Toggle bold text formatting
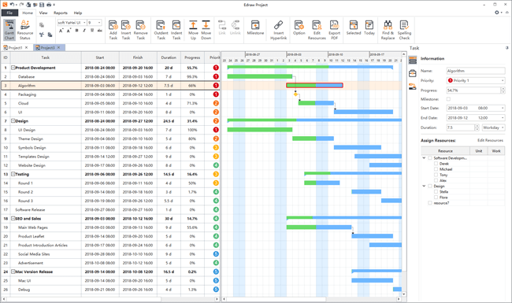Image resolution: width=512 pixels, height=303 pixels. point(76,31)
